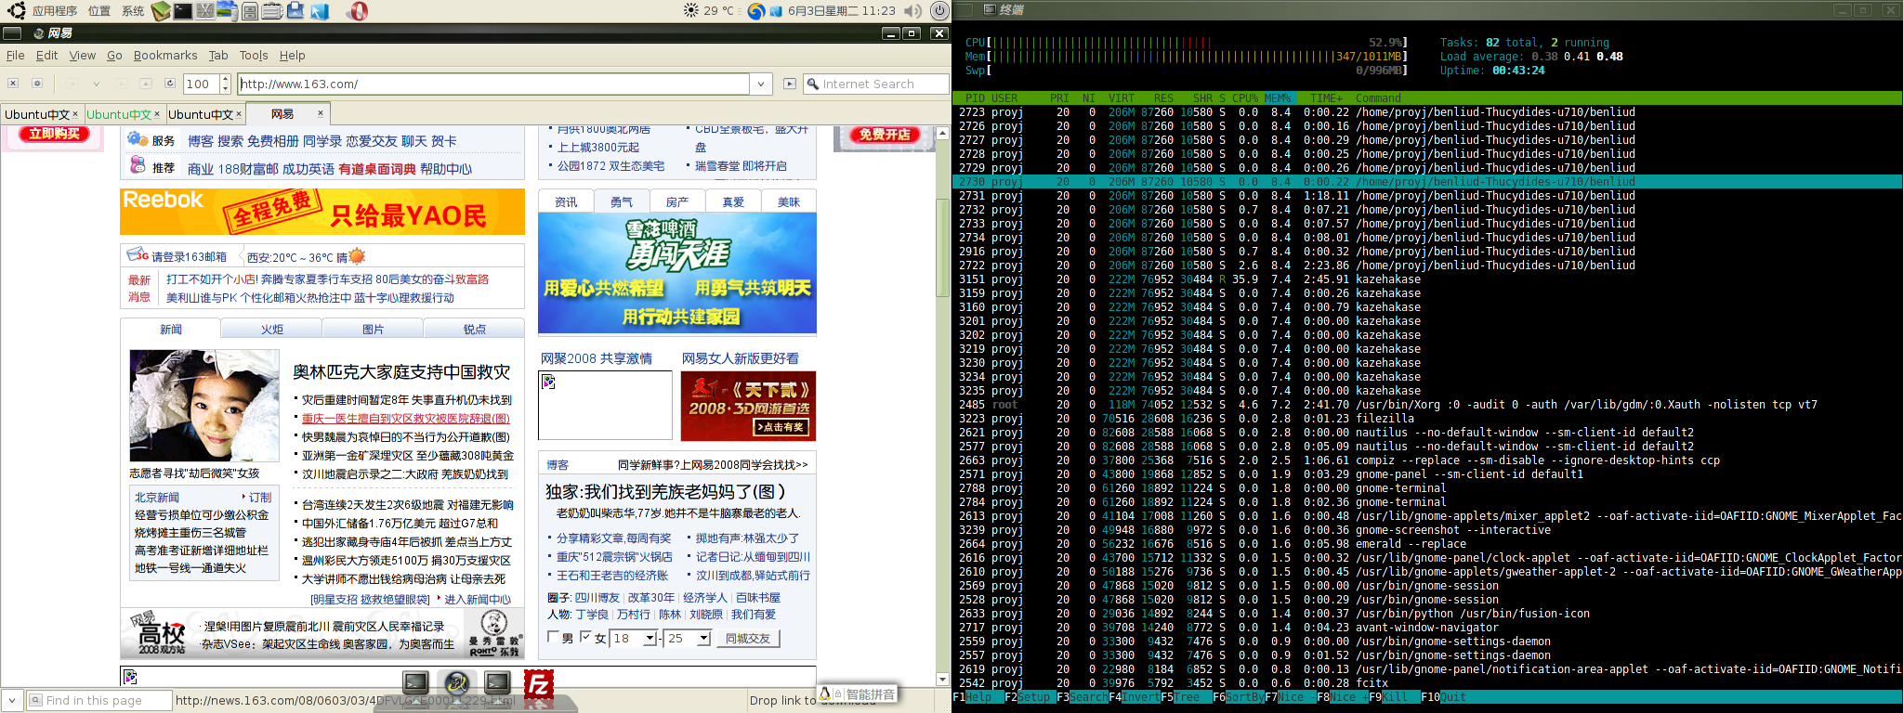Click the go arrow beside address bar
The image size is (1903, 713).
point(790,84)
